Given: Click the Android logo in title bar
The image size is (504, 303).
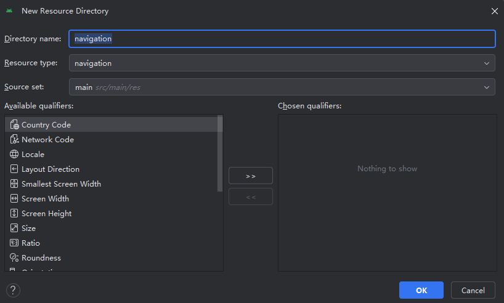Looking at the screenshot, I should [x=9, y=10].
